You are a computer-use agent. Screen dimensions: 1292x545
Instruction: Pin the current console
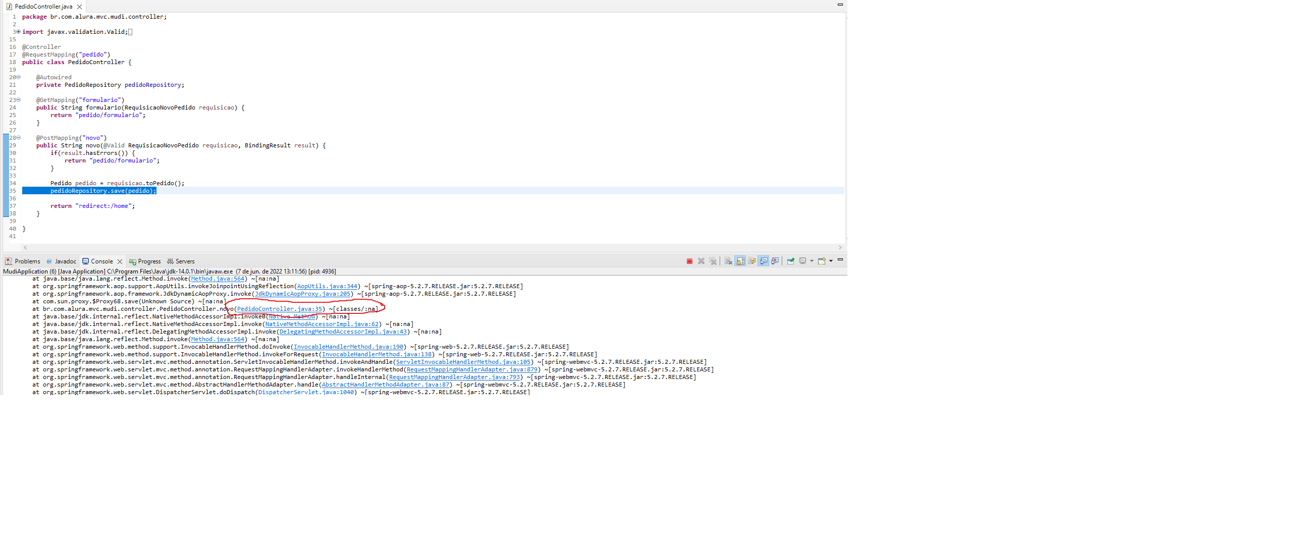[790, 261]
